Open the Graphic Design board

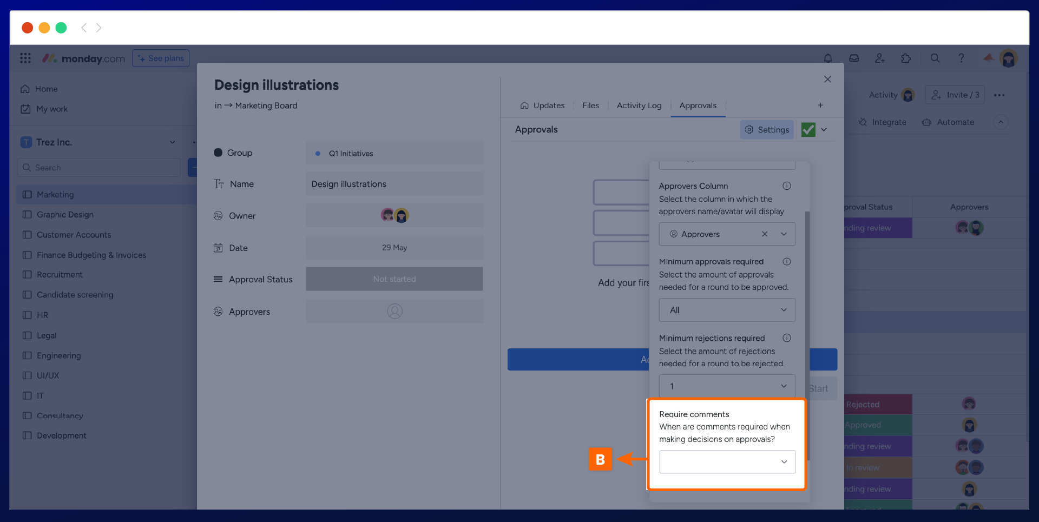65,215
